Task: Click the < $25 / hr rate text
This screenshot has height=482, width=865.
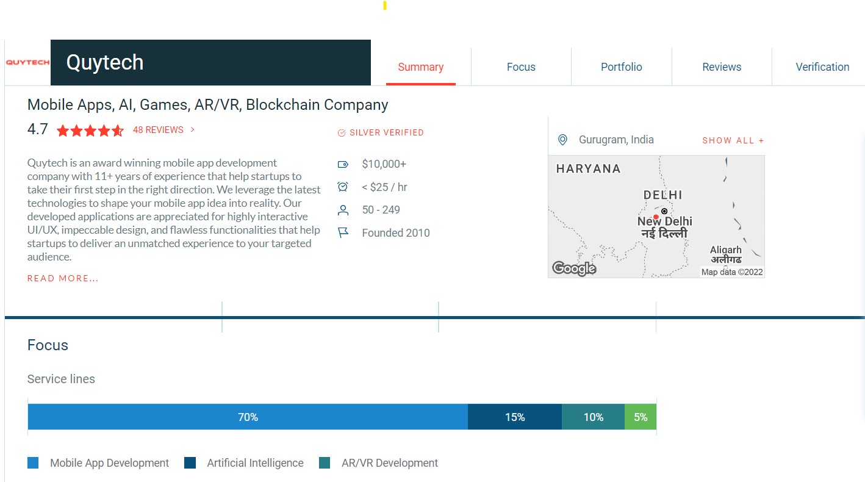Action: (384, 187)
